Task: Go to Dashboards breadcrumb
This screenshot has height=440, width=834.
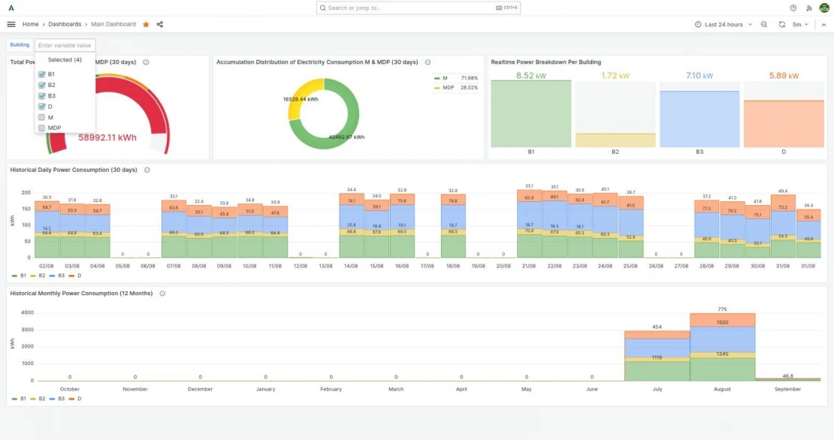Action: click(x=65, y=25)
